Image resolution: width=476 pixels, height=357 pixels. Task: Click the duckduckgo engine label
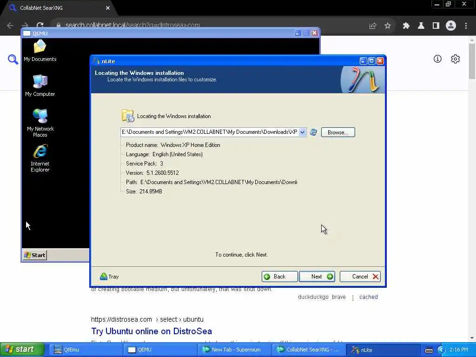click(313, 297)
